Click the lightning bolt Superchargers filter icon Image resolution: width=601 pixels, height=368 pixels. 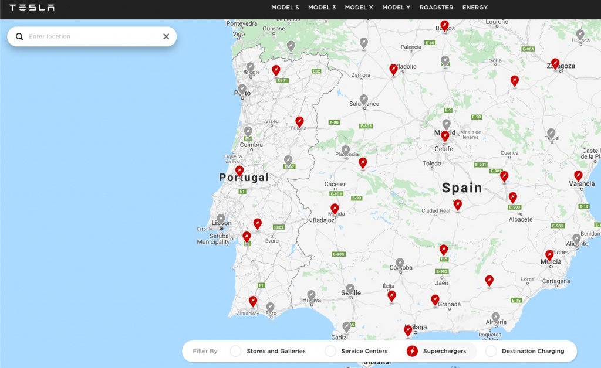point(413,352)
